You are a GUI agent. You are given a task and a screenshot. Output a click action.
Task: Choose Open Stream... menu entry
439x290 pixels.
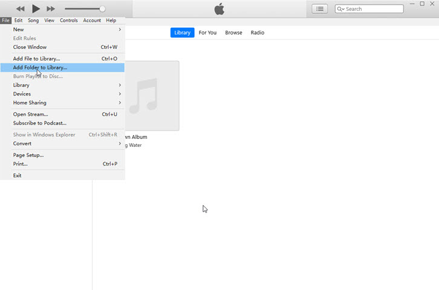coord(62,114)
